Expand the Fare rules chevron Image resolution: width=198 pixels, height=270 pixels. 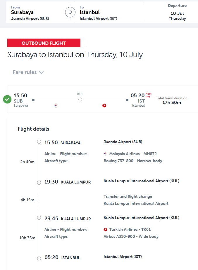coord(41,72)
